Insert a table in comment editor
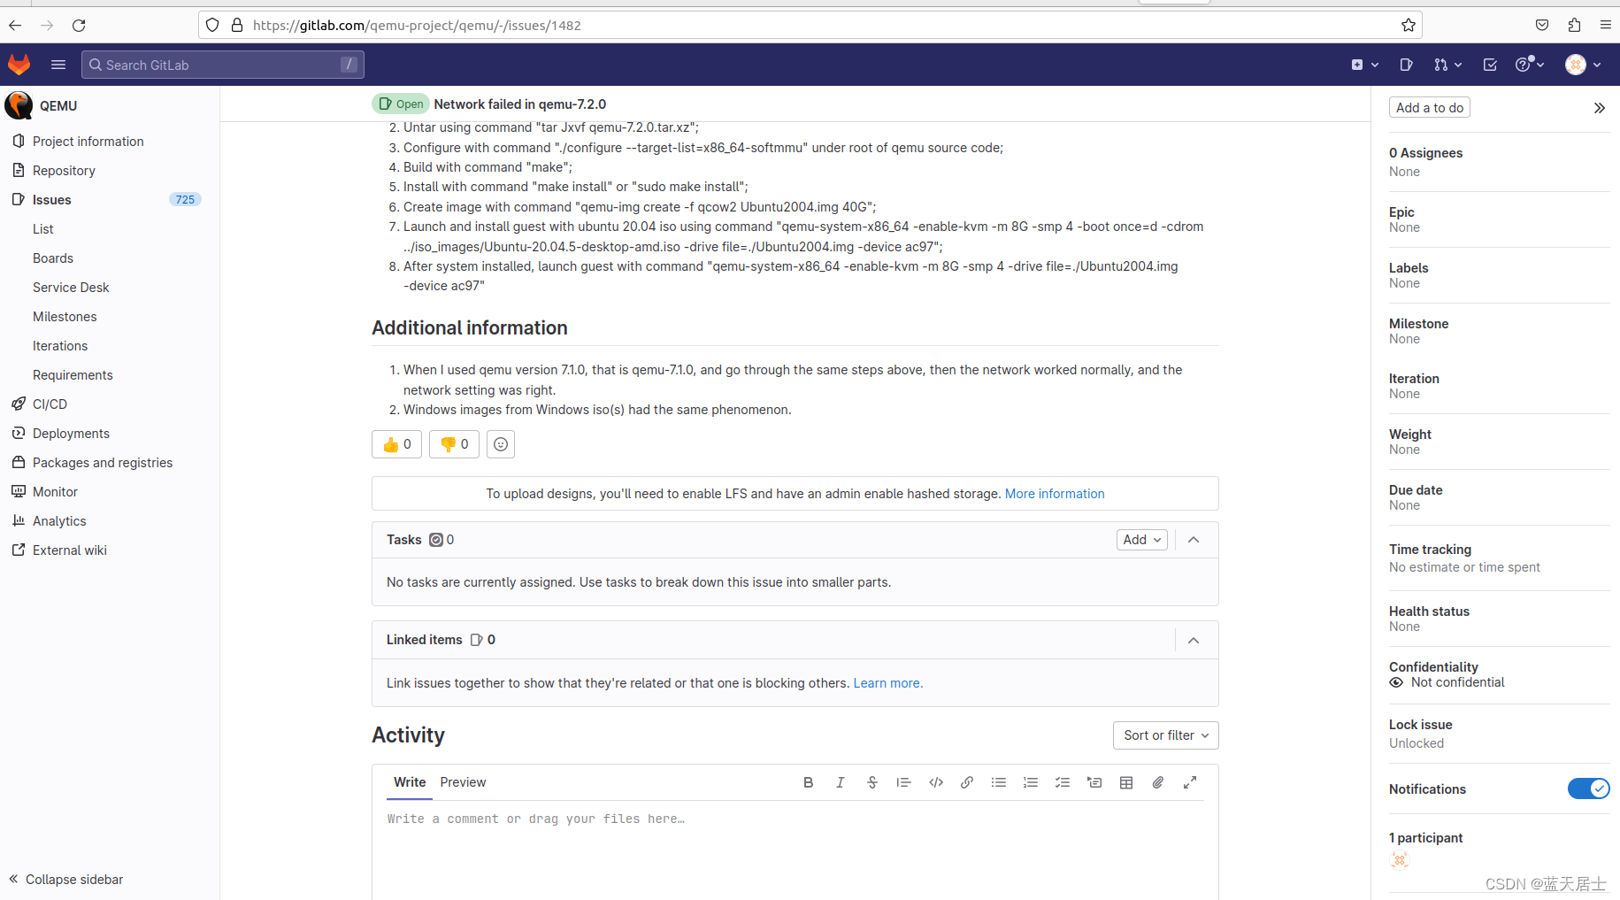Screen dimensions: 1620x900 (1126, 782)
